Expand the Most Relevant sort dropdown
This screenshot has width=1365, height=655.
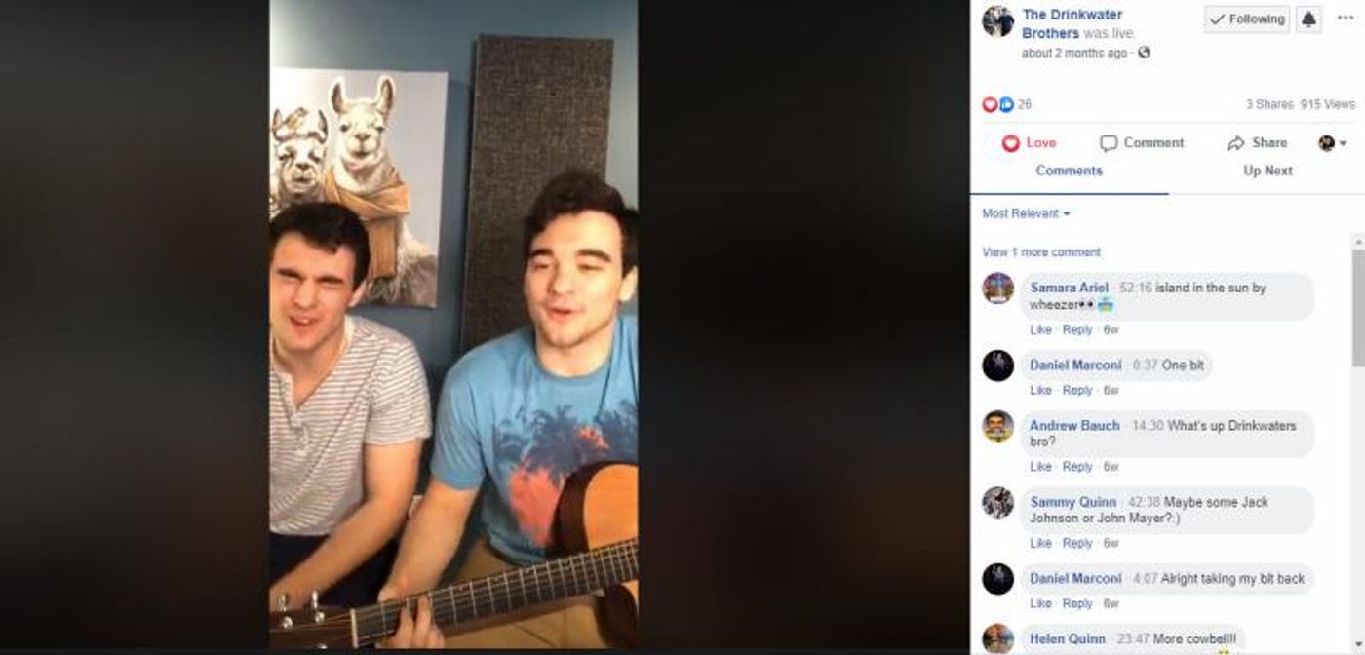click(1026, 213)
